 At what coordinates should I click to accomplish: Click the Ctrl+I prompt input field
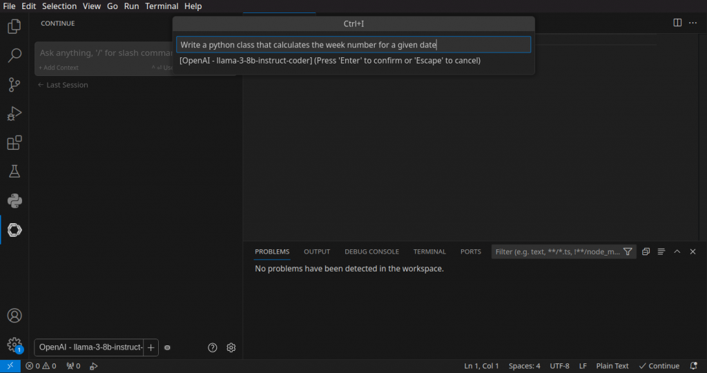click(x=353, y=45)
